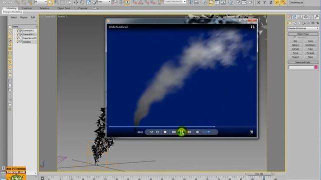Image resolution: width=321 pixels, height=180 pixels.
Task: Open the Utilities hammer panel tab
Action: (x=316, y=17)
